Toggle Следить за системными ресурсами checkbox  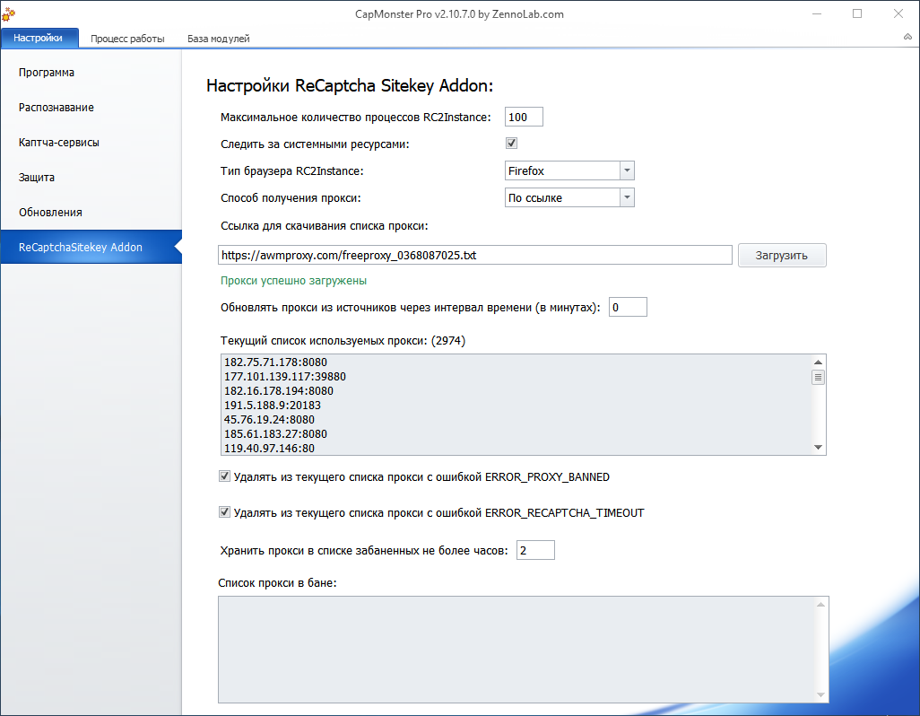tap(511, 144)
